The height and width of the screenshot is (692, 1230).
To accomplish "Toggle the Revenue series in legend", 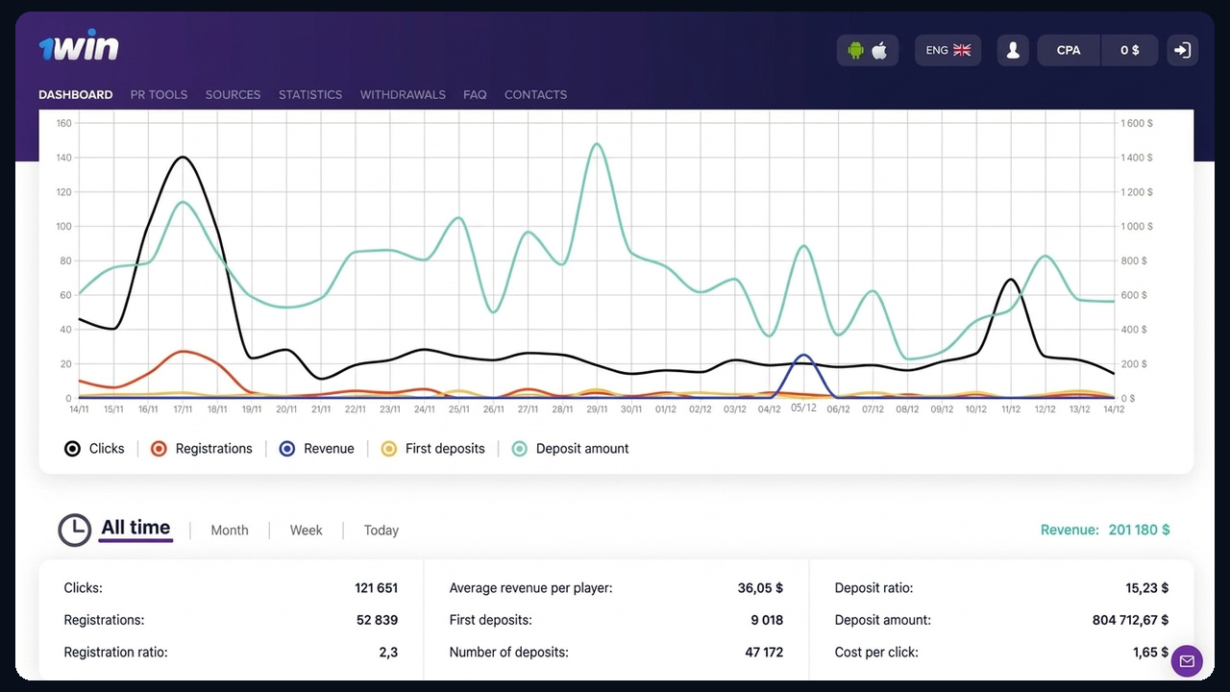I will pyautogui.click(x=316, y=449).
